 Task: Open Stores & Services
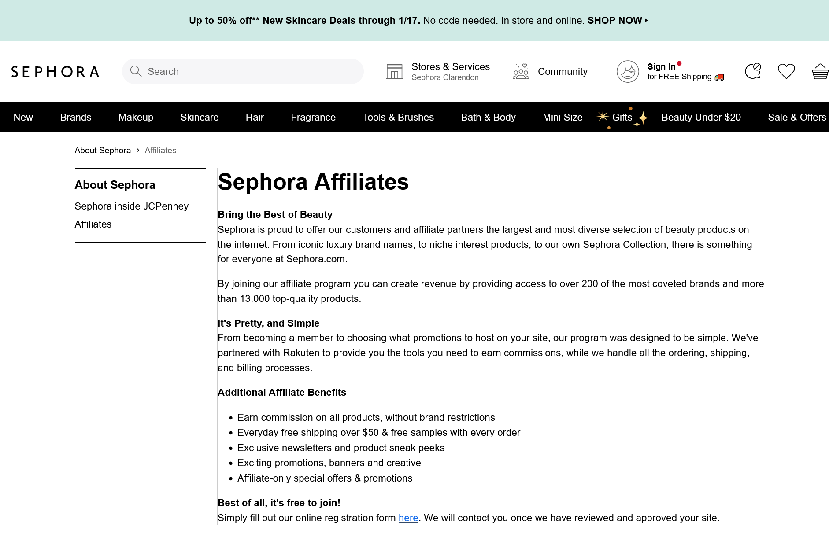451,66
